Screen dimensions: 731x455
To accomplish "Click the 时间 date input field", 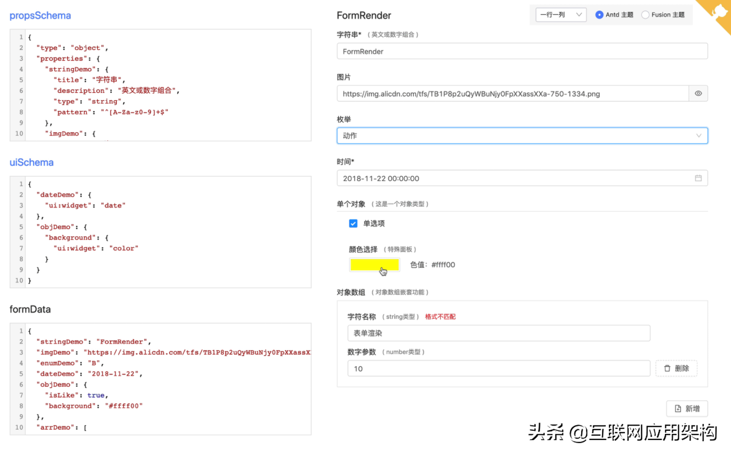I will [x=522, y=178].
